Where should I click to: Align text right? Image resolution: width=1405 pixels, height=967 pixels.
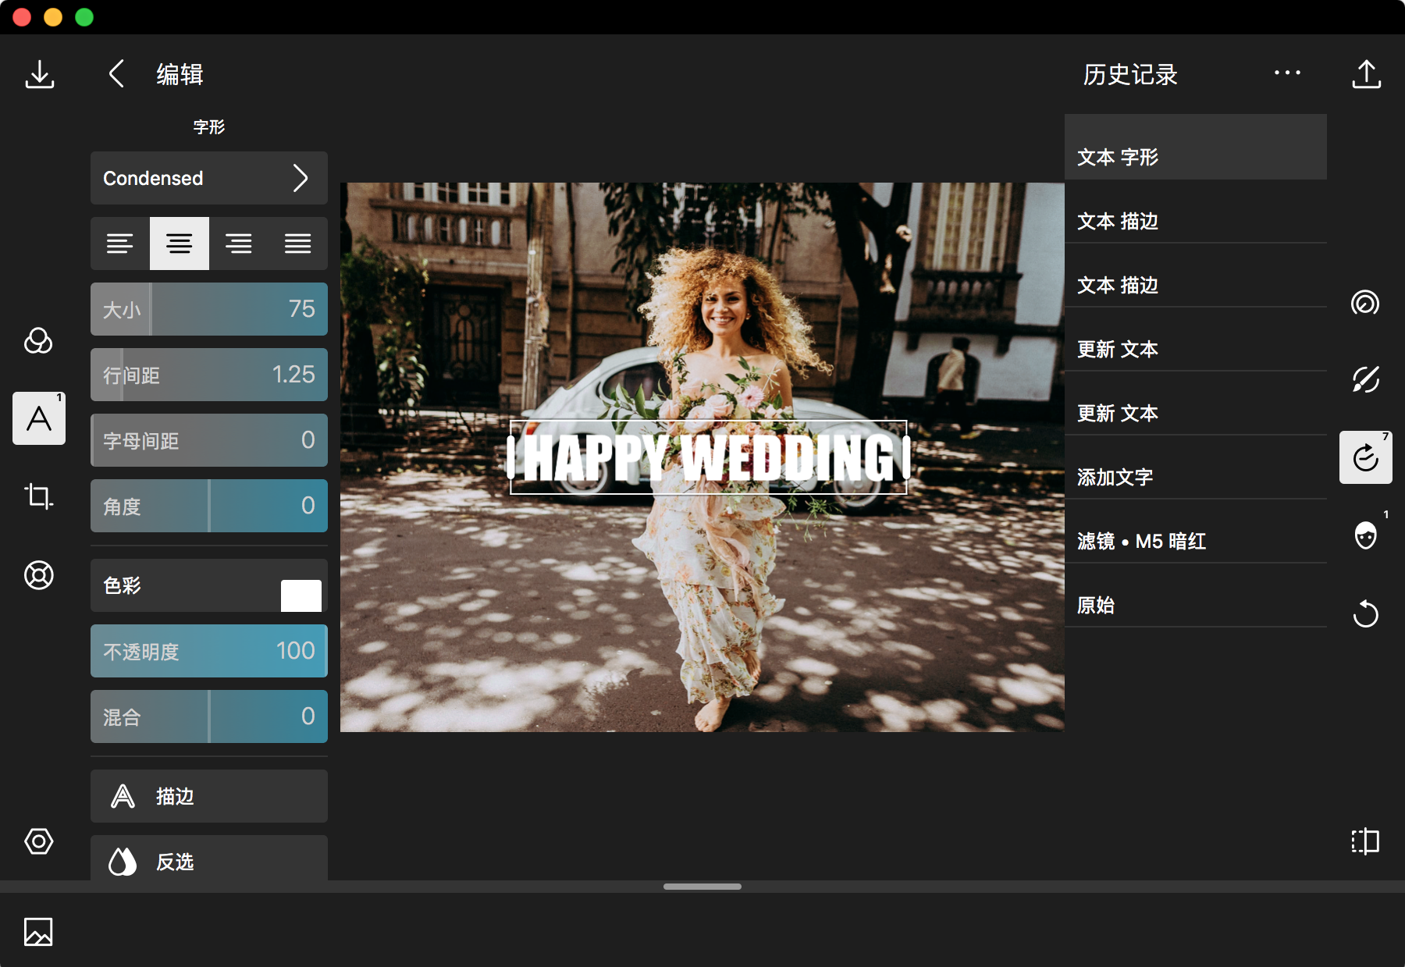point(239,244)
